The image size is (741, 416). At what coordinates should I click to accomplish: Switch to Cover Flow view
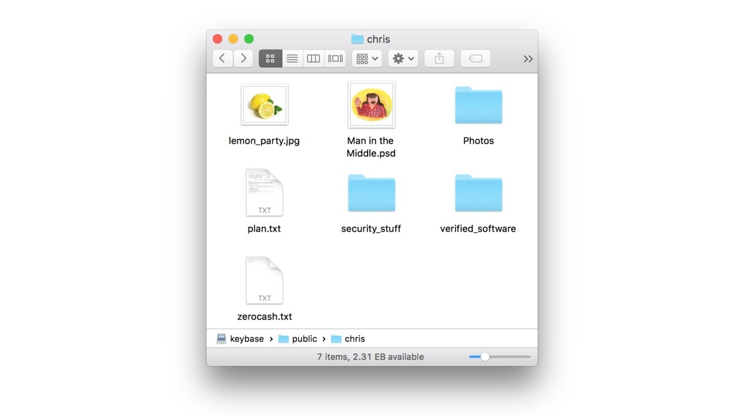(x=335, y=58)
